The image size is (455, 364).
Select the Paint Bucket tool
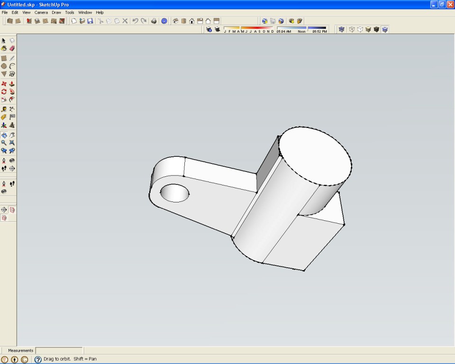(4, 48)
